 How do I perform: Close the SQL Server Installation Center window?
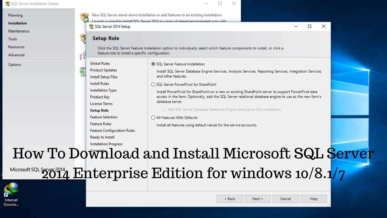(234, 4)
